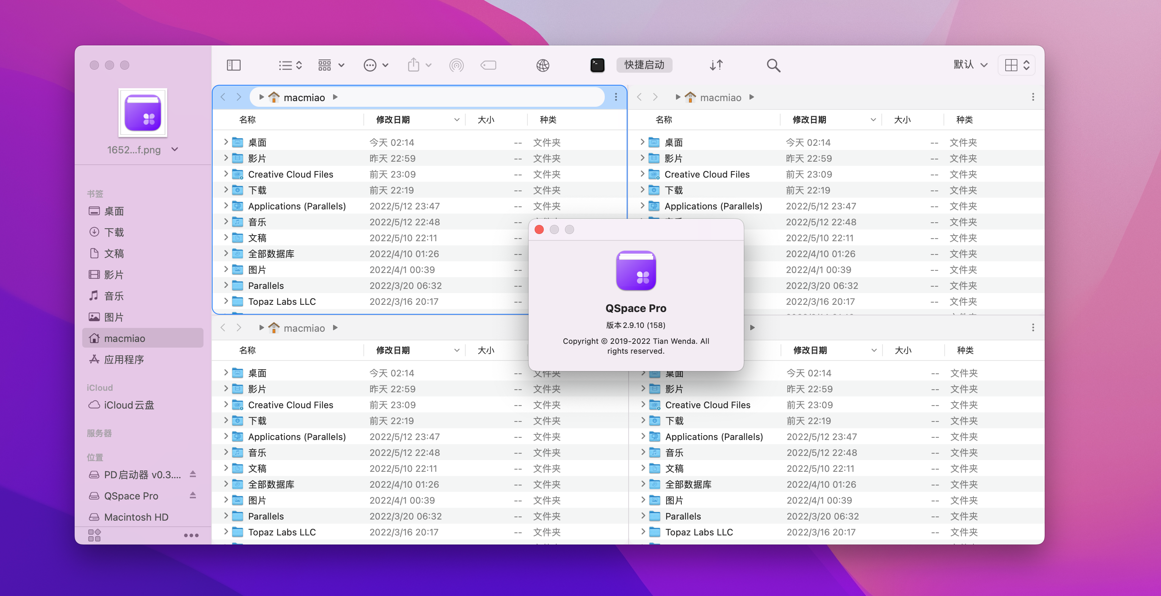Click the 1652...f.png thumbnail preview

(143, 112)
